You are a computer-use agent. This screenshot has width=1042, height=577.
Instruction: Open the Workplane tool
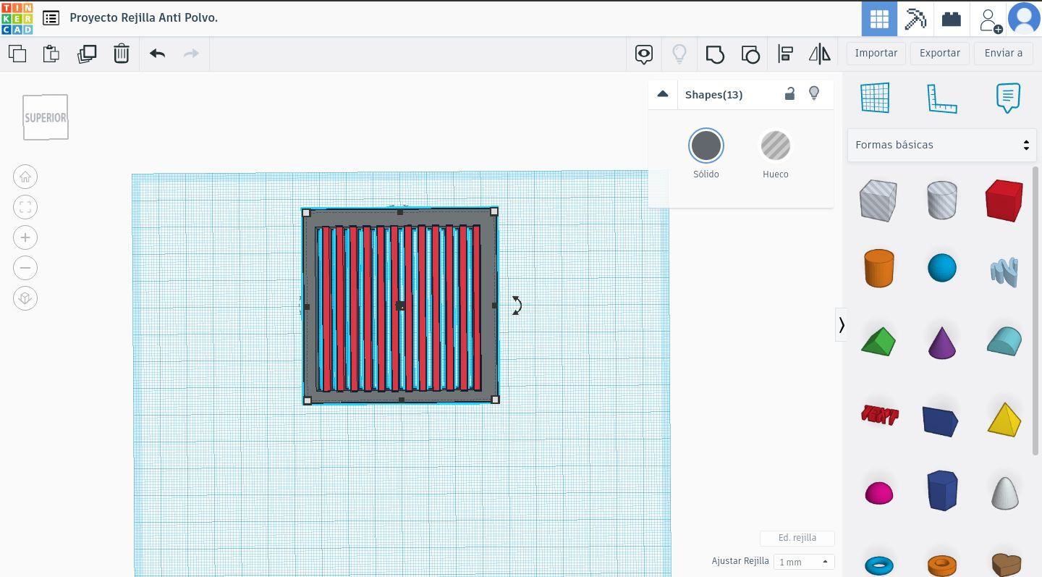point(874,98)
